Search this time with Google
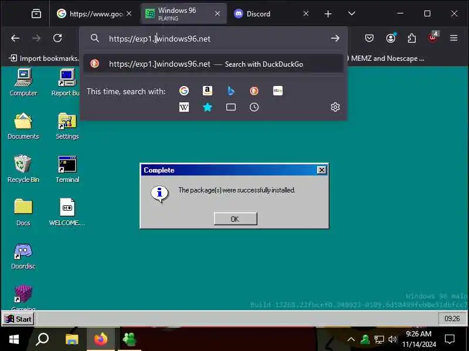Image resolution: width=469 pixels, height=351 pixels. pyautogui.click(x=184, y=91)
